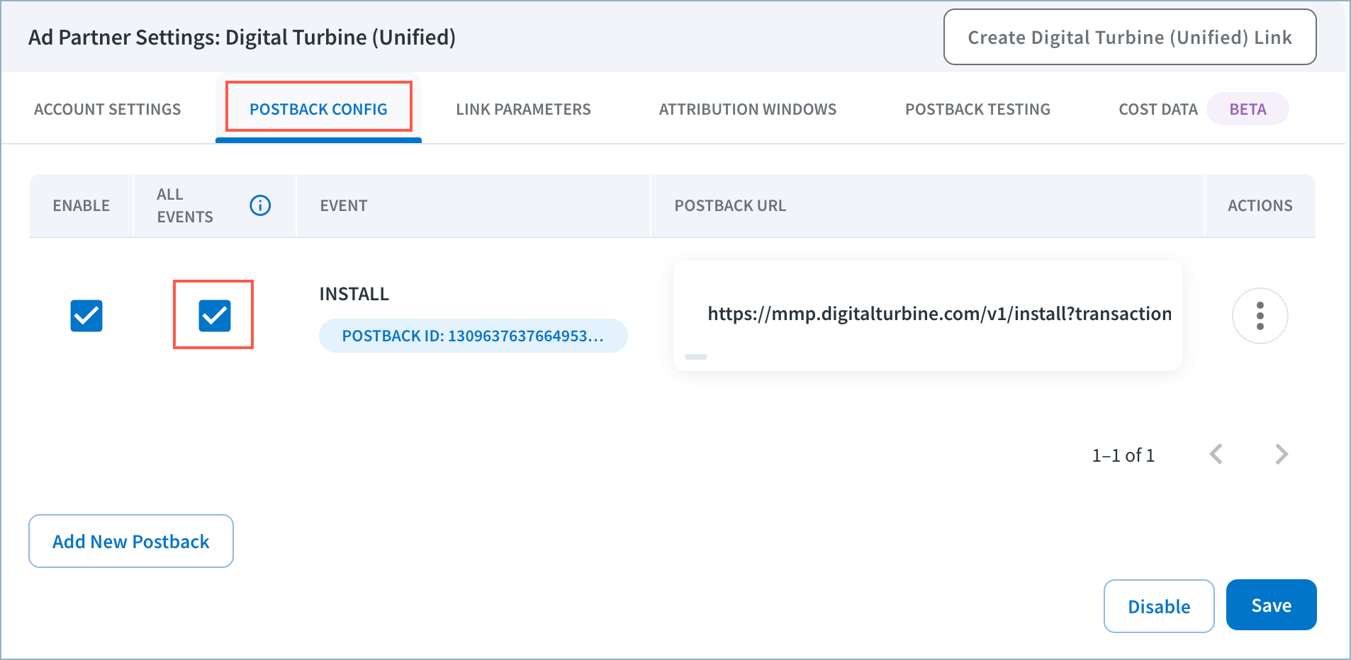Go to previous page arrow
This screenshot has width=1351, height=660.
[x=1216, y=454]
